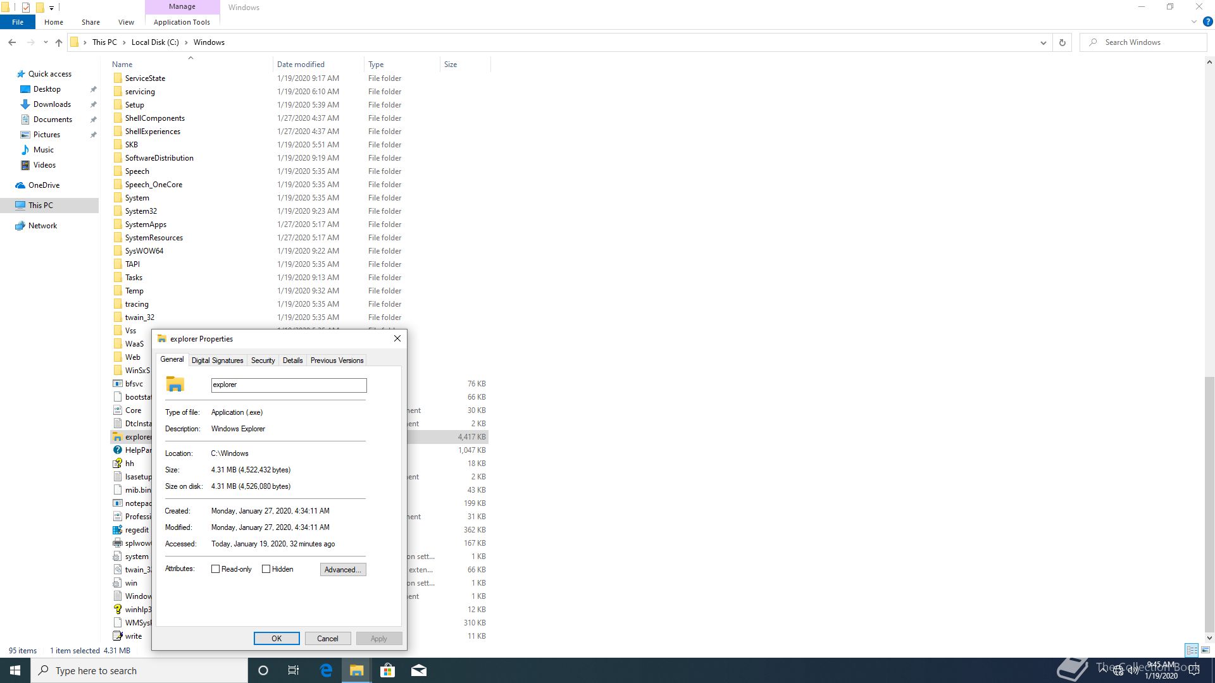The width and height of the screenshot is (1215, 683).
Task: Select Documents in Quick access
Action: click(53, 120)
